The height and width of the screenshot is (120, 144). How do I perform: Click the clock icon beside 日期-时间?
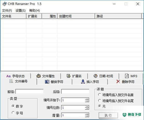pyautogui.click(x=95, y=76)
